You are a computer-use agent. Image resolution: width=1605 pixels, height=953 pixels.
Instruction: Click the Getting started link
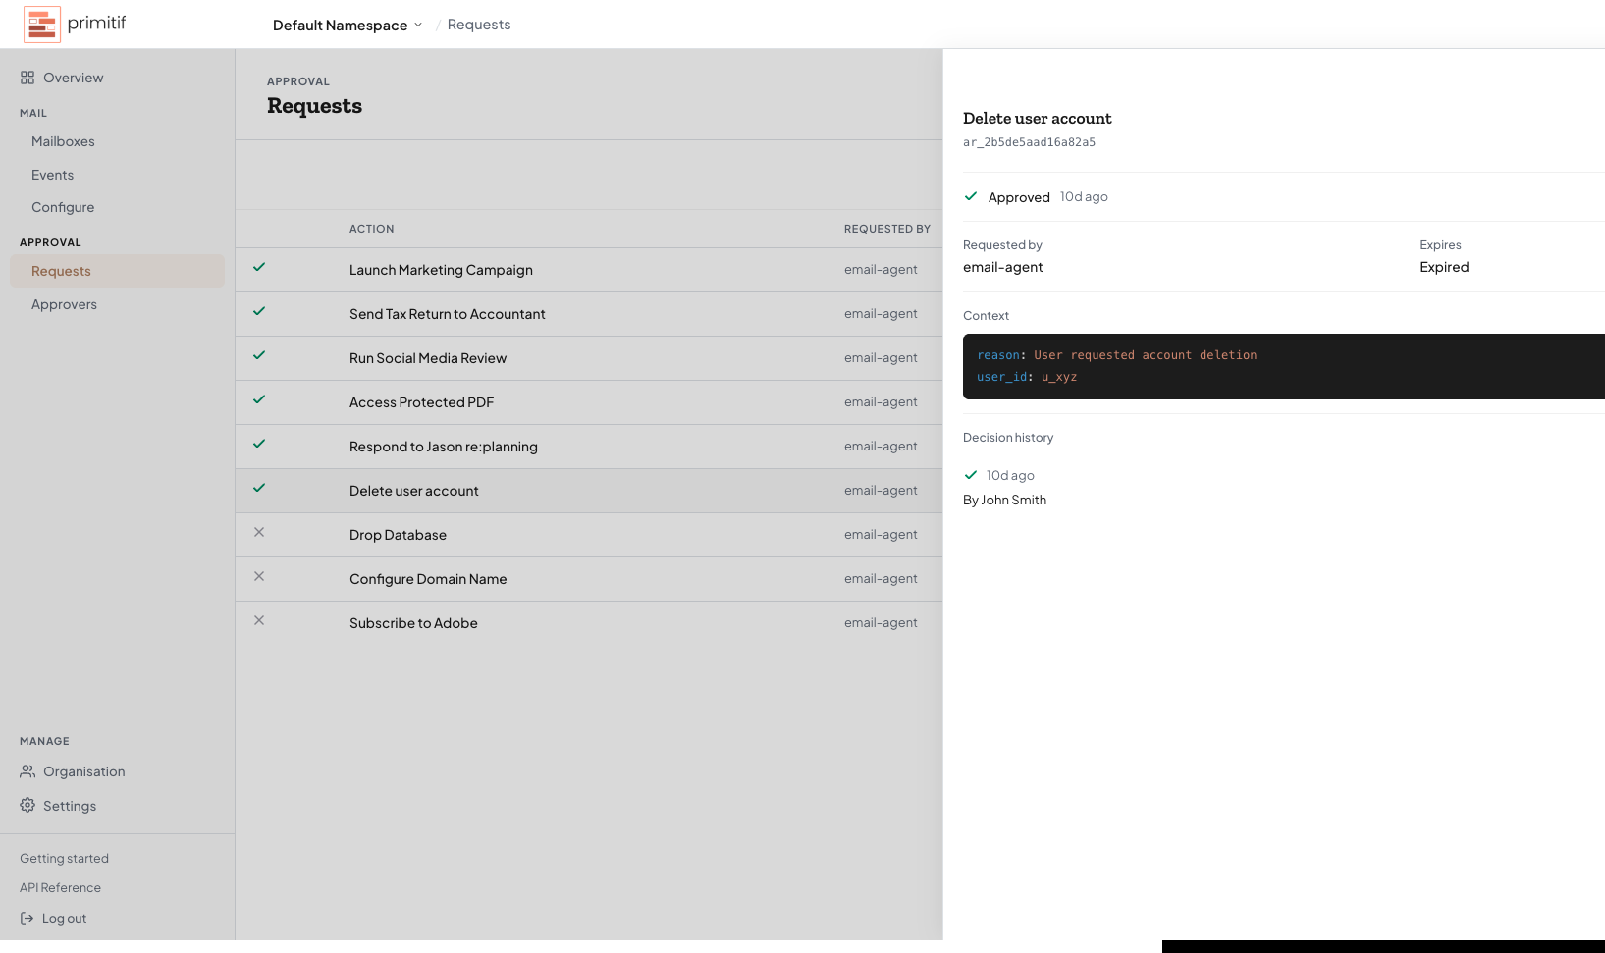[64, 858]
